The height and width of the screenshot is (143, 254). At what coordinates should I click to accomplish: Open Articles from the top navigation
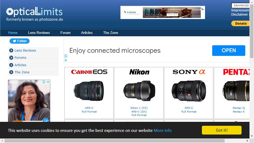(87, 33)
